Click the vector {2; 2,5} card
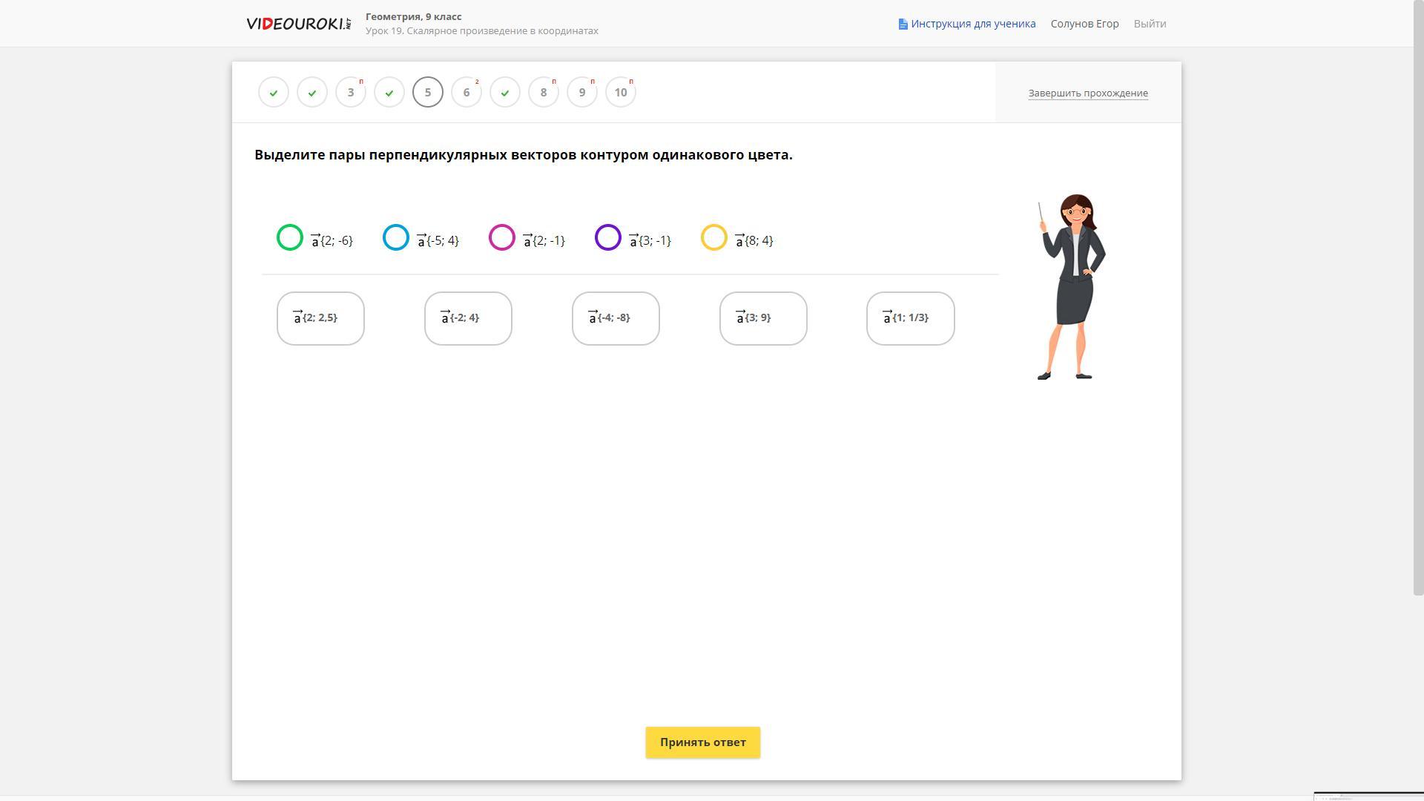The width and height of the screenshot is (1424, 801). pyautogui.click(x=320, y=318)
